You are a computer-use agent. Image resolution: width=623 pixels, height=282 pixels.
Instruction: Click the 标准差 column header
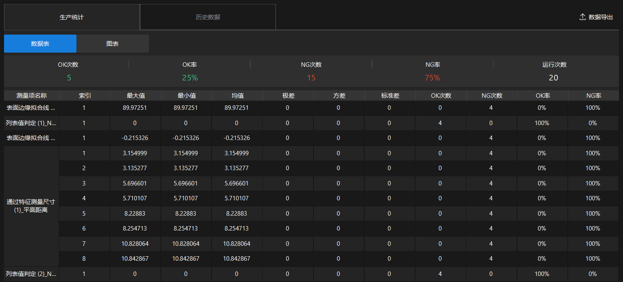point(389,95)
